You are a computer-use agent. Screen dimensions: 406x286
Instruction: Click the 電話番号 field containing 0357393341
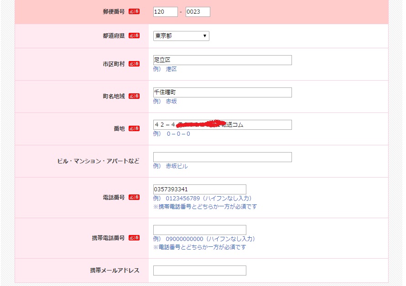click(x=200, y=189)
